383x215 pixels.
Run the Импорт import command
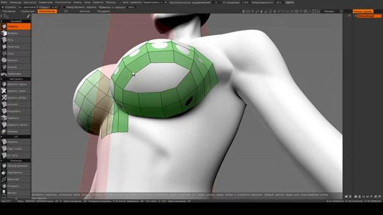[16, 193]
